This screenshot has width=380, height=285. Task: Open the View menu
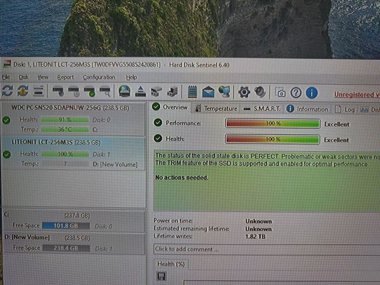coord(43,77)
